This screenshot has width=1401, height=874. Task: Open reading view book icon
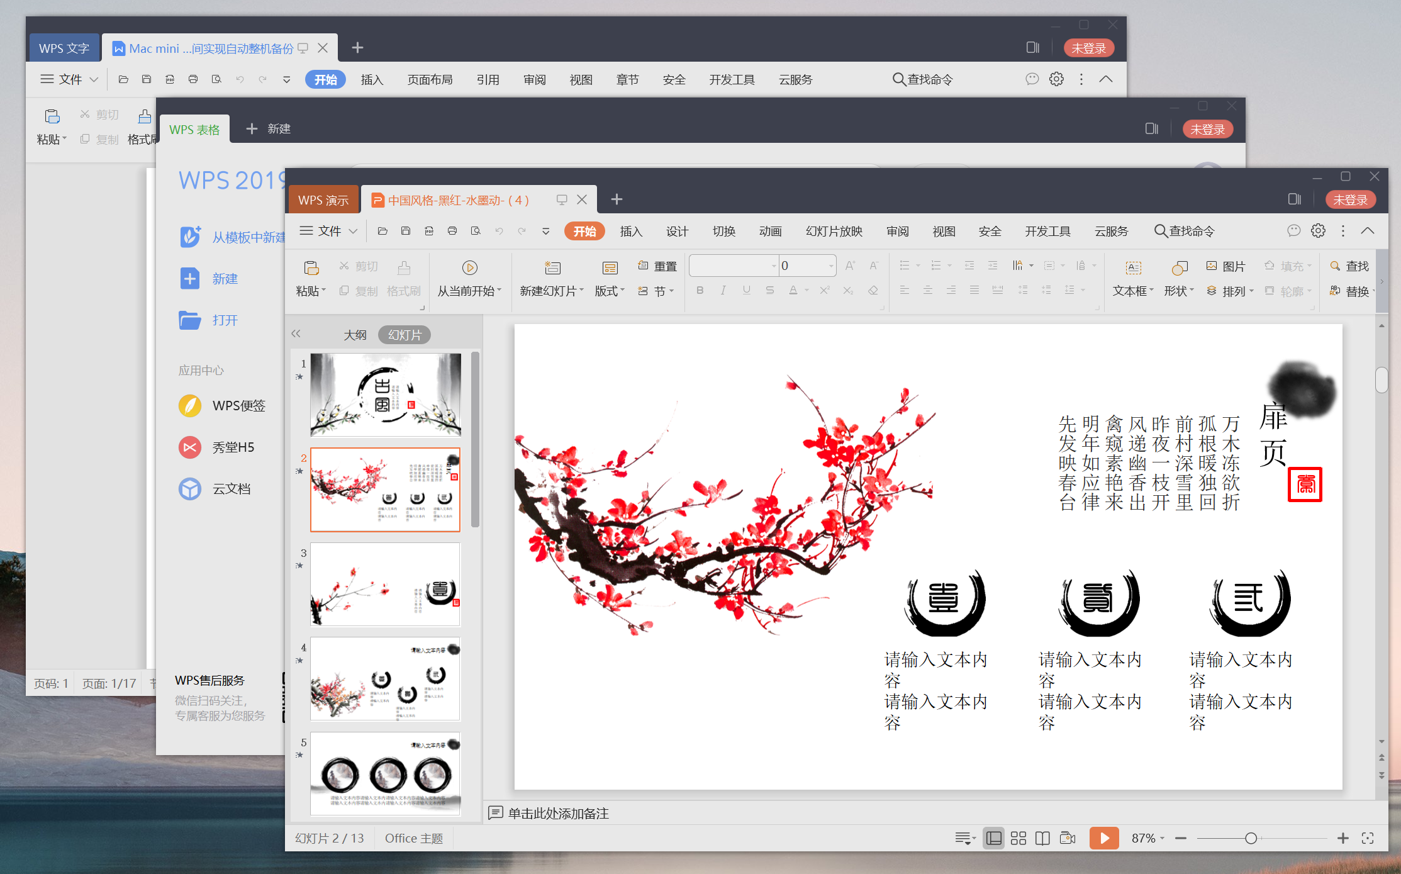pos(1042,838)
